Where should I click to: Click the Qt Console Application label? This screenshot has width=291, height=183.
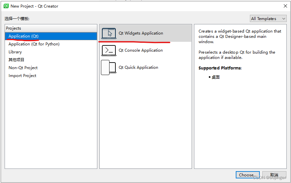tap(141, 50)
